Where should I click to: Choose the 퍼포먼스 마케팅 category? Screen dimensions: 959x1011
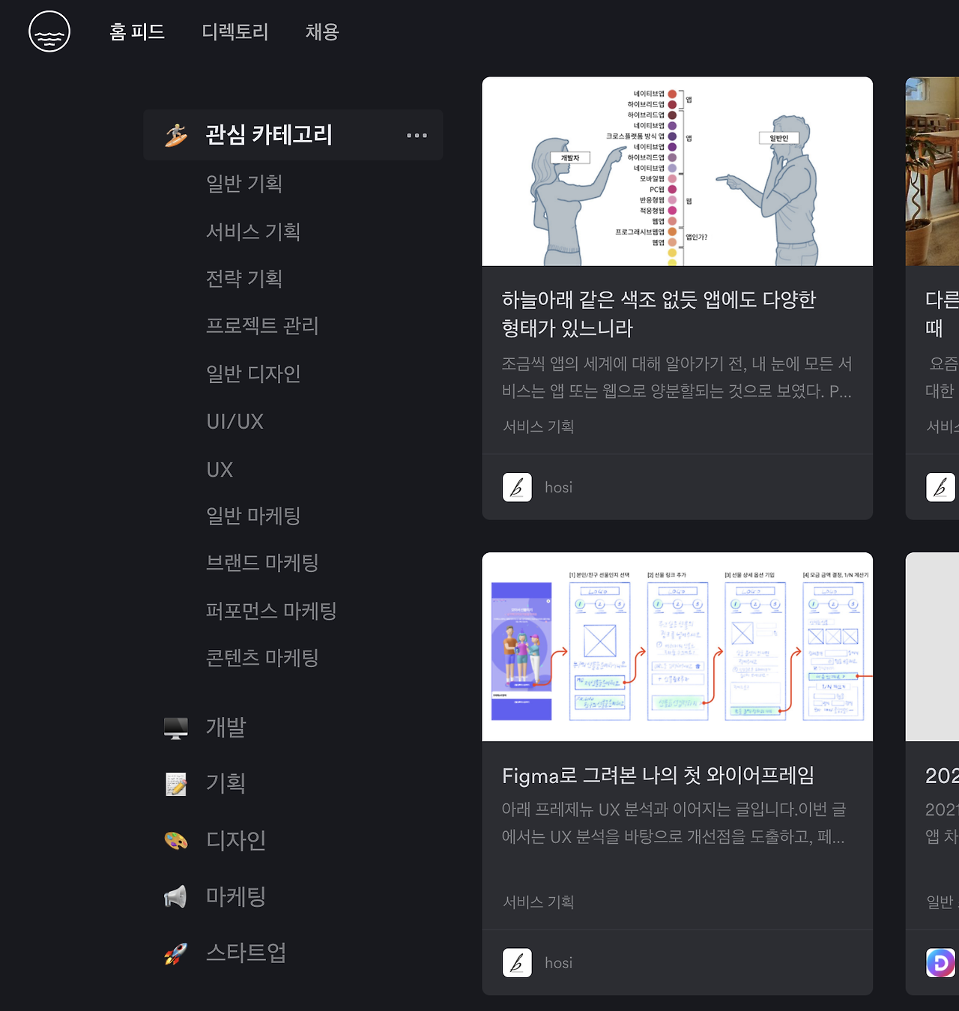pyautogui.click(x=271, y=611)
